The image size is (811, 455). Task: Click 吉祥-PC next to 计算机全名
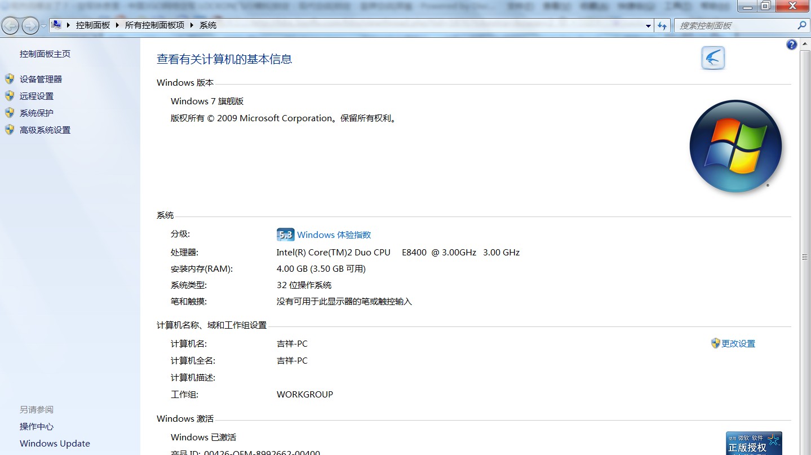click(x=292, y=361)
